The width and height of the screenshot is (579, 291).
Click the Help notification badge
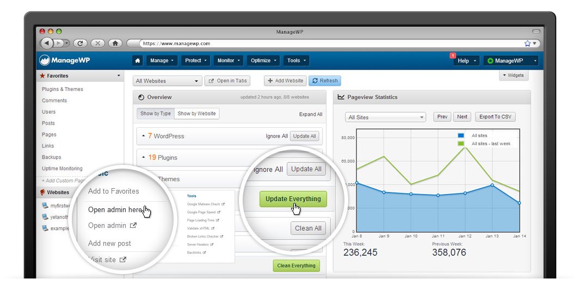point(453,55)
